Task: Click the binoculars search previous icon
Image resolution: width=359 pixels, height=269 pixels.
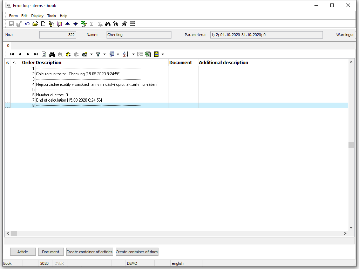Action: tap(116, 24)
